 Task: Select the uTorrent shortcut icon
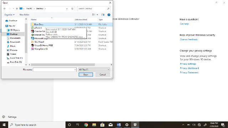(x=32, y=28)
